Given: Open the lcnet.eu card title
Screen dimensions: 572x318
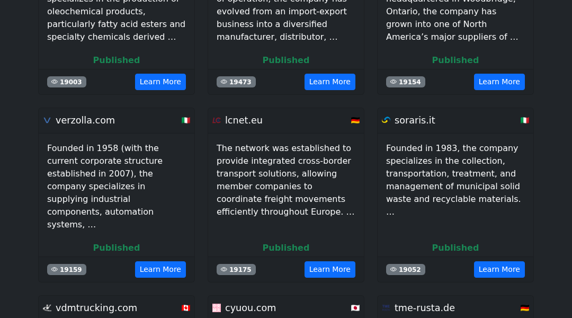Looking at the screenshot, I should click(x=244, y=120).
